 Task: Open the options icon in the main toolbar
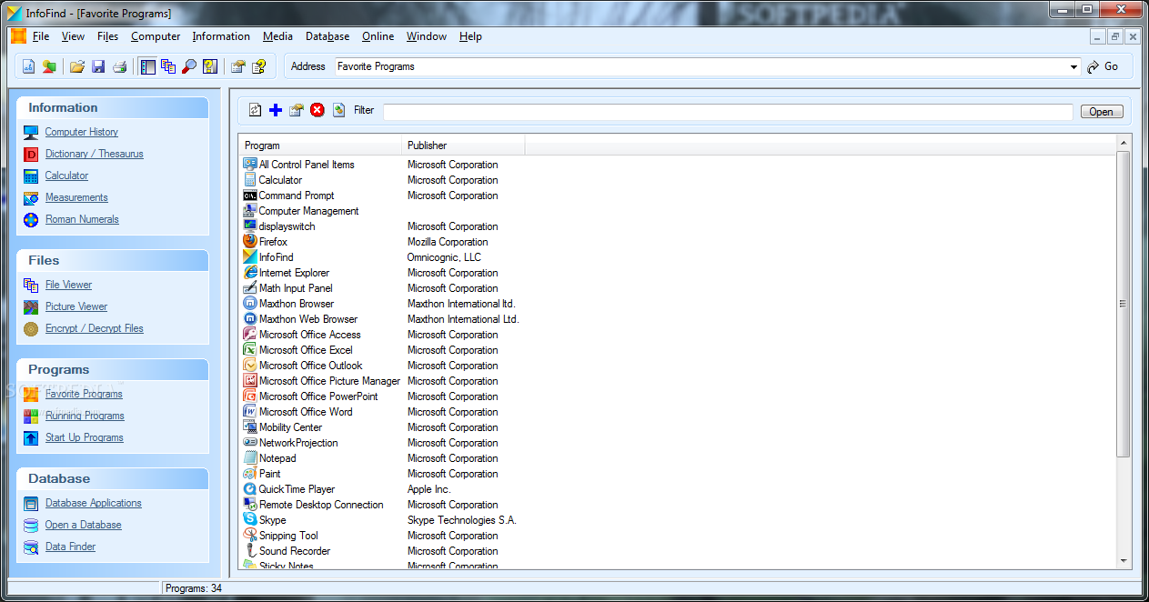pyautogui.click(x=238, y=66)
